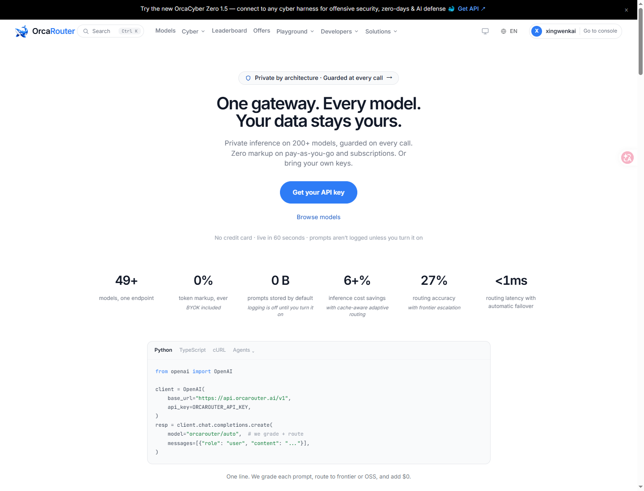Click 'One gateway. Every model.' headline
Viewport: 644px width, 491px height.
318,104
